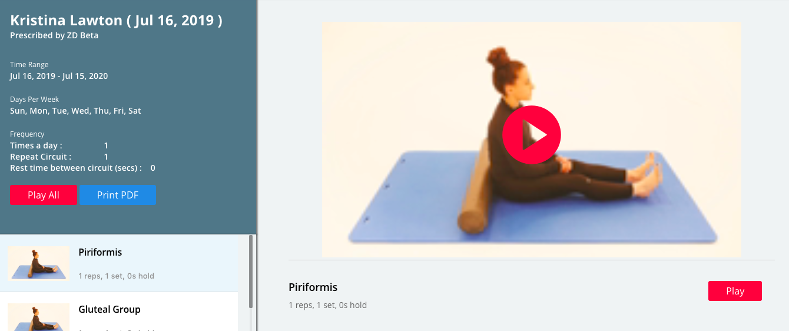Click the Jul 16, 2019 - Jul 15, 2020 time range
Screen dimensions: 789x331
(x=59, y=76)
